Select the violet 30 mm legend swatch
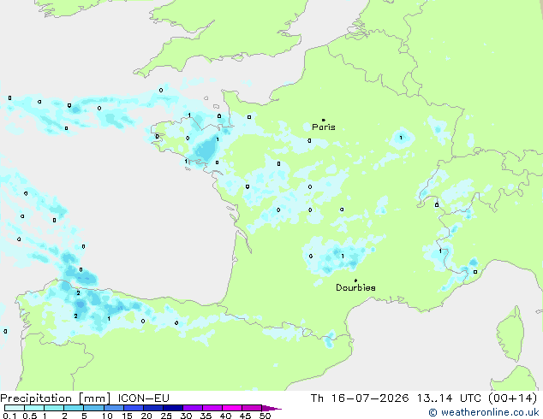 point(193,408)
